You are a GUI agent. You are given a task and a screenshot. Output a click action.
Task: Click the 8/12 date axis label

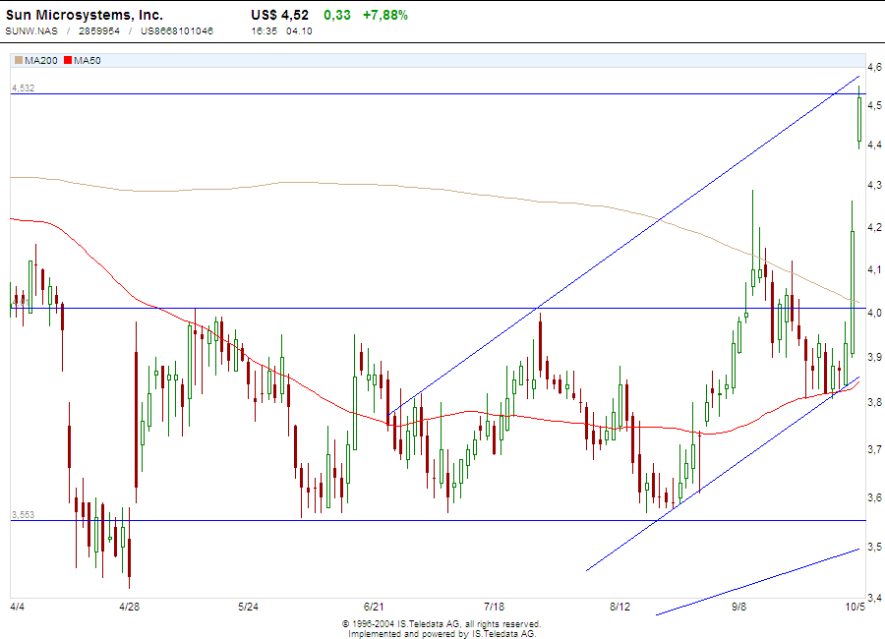(x=619, y=607)
